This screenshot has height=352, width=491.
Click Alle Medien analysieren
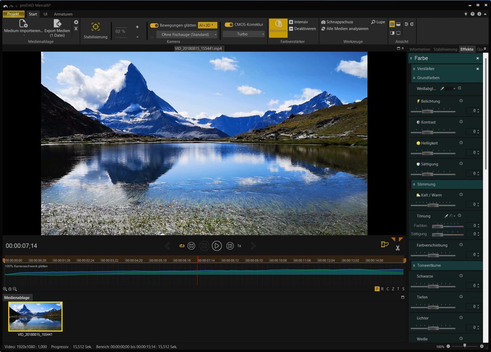click(345, 29)
